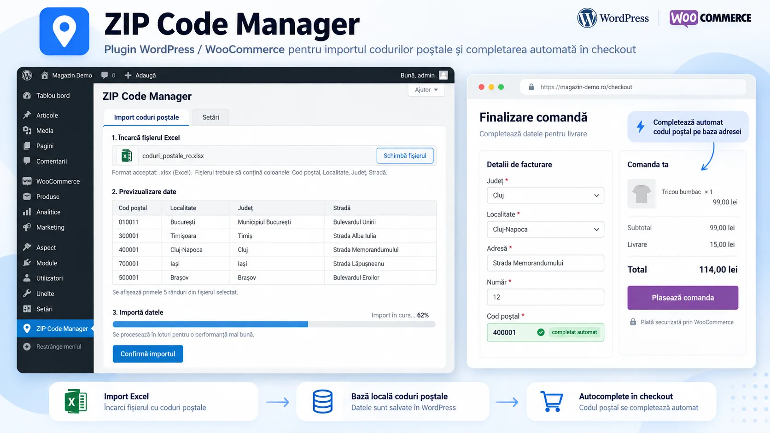Click the WordPress logo in admin bar

[x=27, y=75]
